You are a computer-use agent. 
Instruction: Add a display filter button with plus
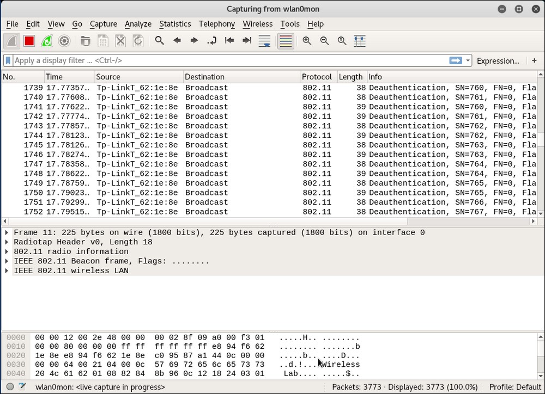[x=534, y=60]
